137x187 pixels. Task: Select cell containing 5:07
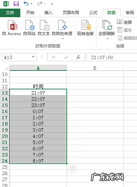pos(38,142)
